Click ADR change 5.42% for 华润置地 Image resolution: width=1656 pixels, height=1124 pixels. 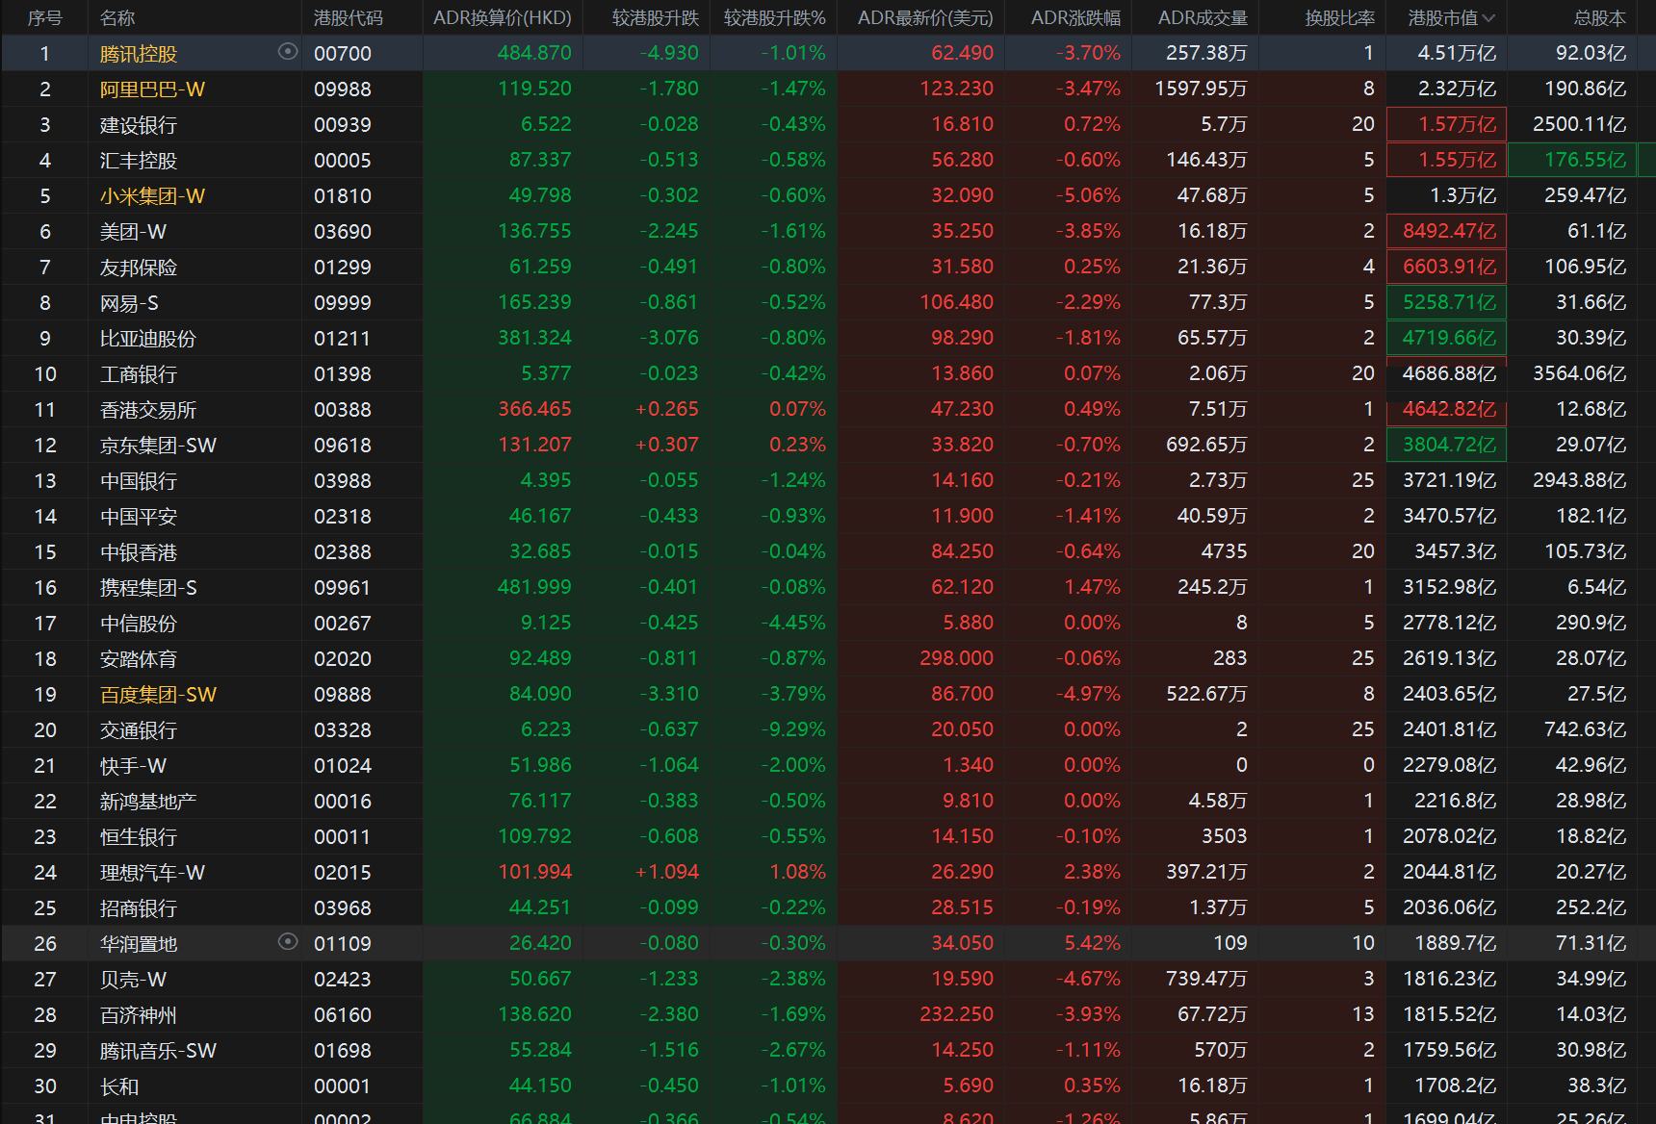[1092, 943]
